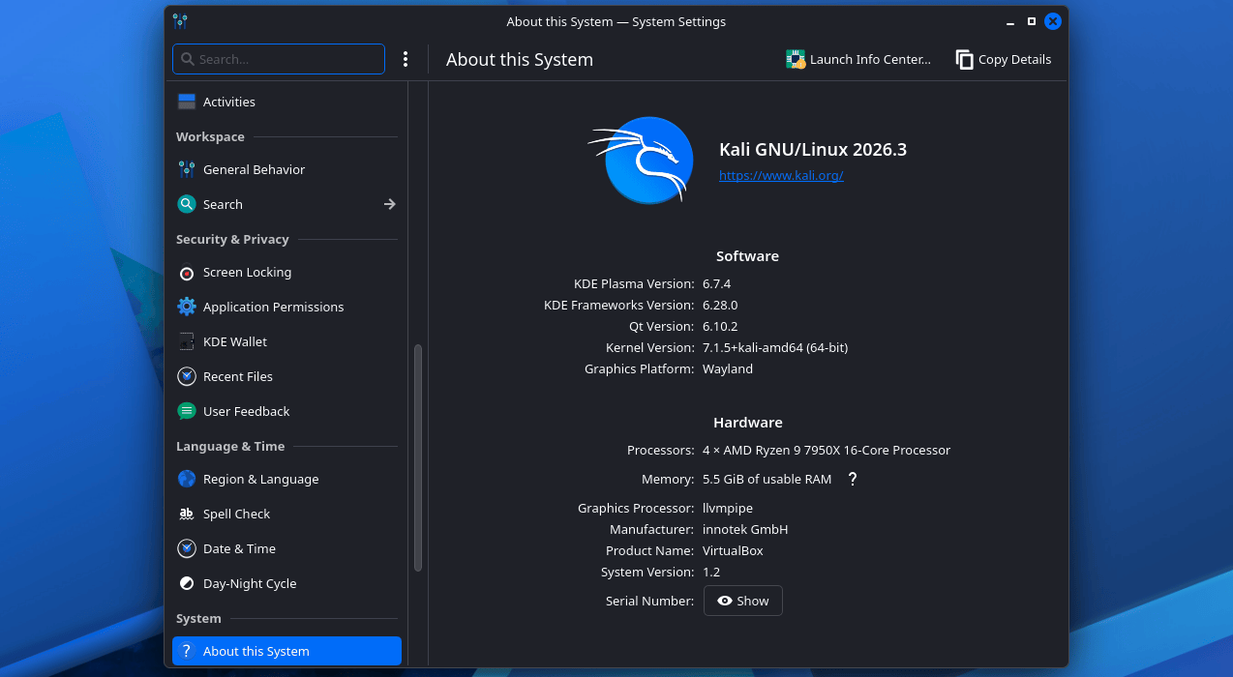Click the AMD Ryzen 9 7950X processor text
Image resolution: width=1233 pixels, height=677 pixels.
tap(827, 450)
